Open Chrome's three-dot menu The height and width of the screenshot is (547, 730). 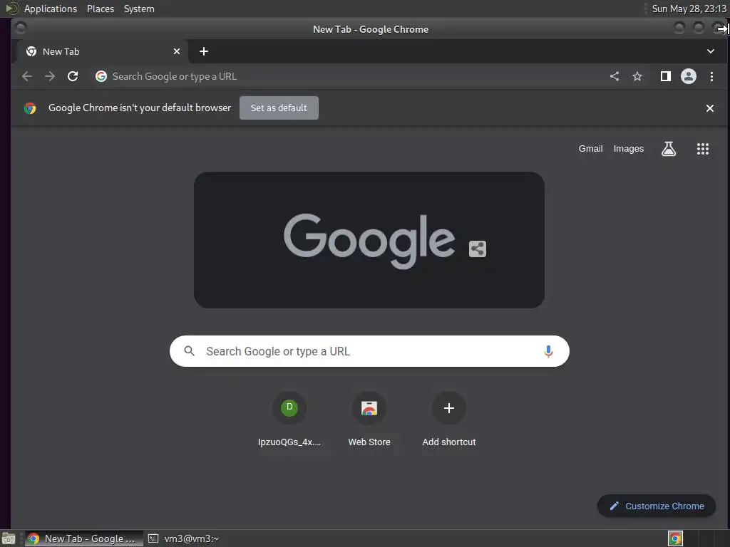tap(711, 76)
